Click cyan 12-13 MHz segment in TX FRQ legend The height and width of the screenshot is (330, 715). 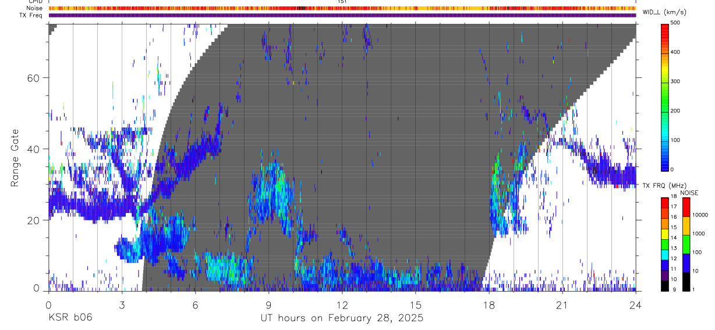click(665, 255)
